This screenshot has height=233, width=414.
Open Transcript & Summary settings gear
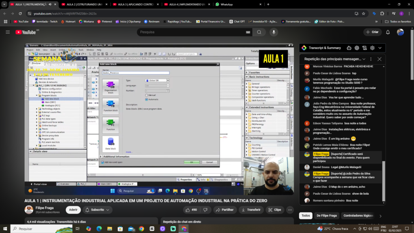coord(372,48)
